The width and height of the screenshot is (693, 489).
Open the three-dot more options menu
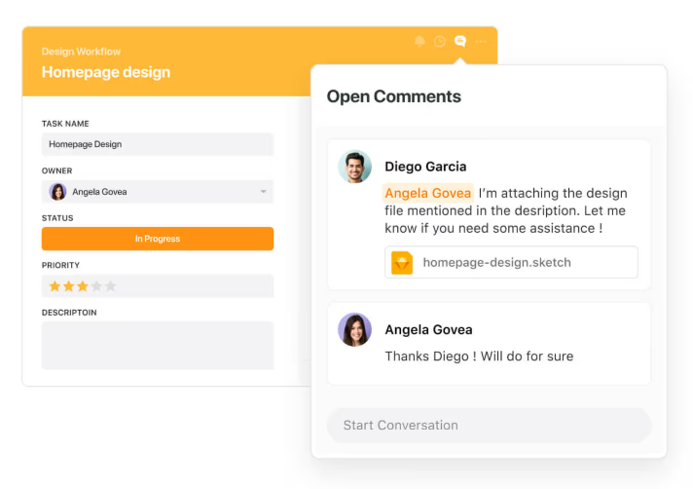click(x=481, y=41)
